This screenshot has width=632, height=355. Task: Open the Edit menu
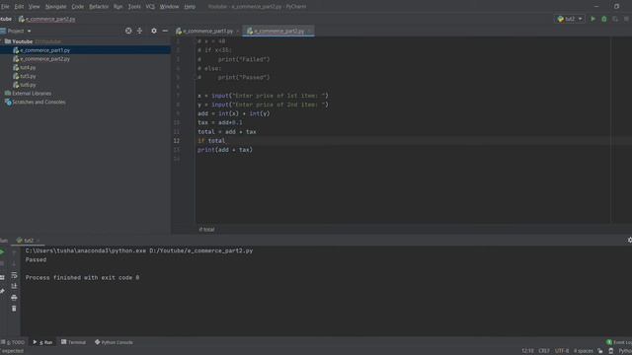pos(19,7)
